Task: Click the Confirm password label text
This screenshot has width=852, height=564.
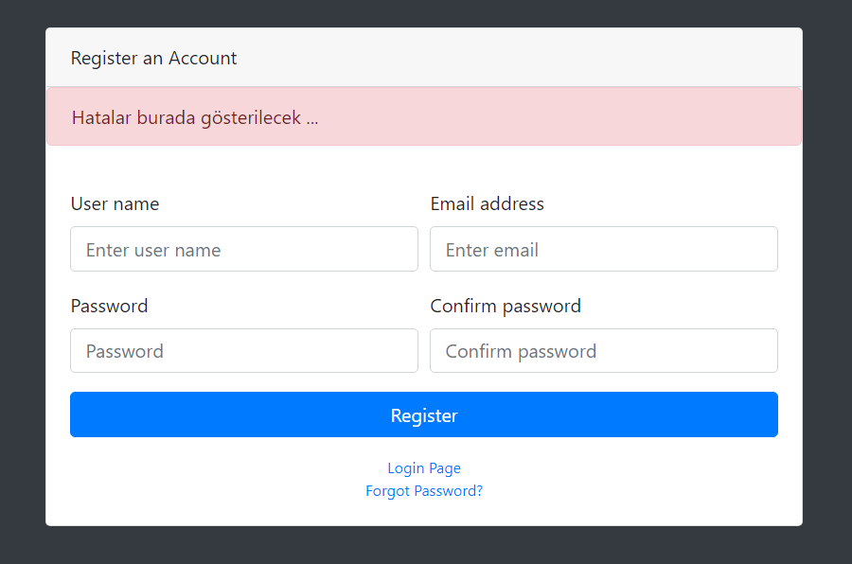Action: (x=506, y=306)
